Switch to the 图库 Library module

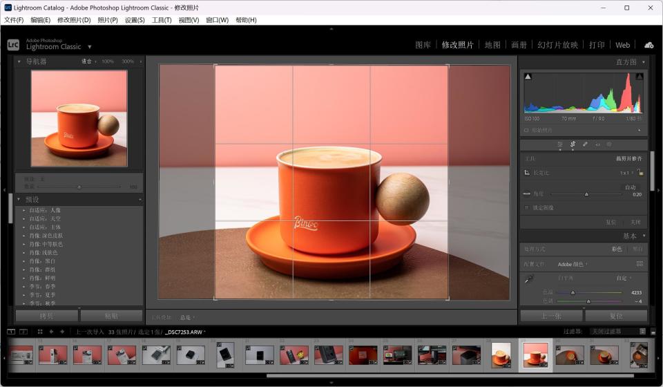coord(423,45)
